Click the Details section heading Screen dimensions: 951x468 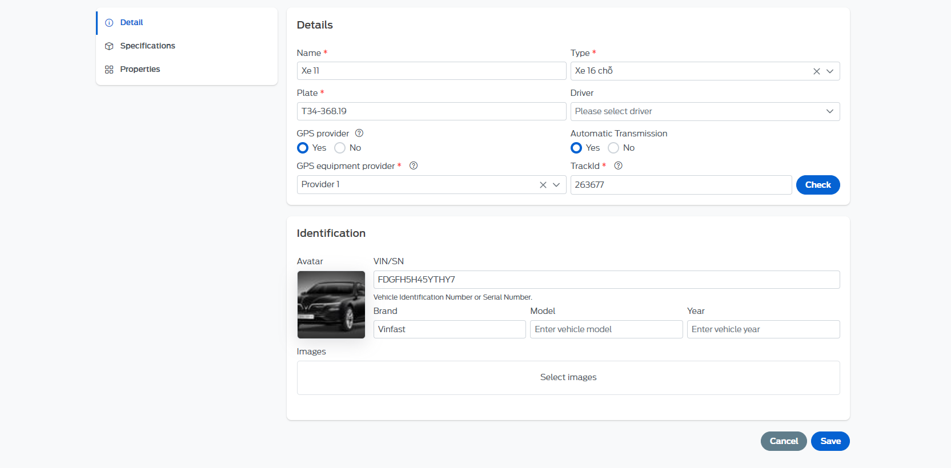coord(315,25)
